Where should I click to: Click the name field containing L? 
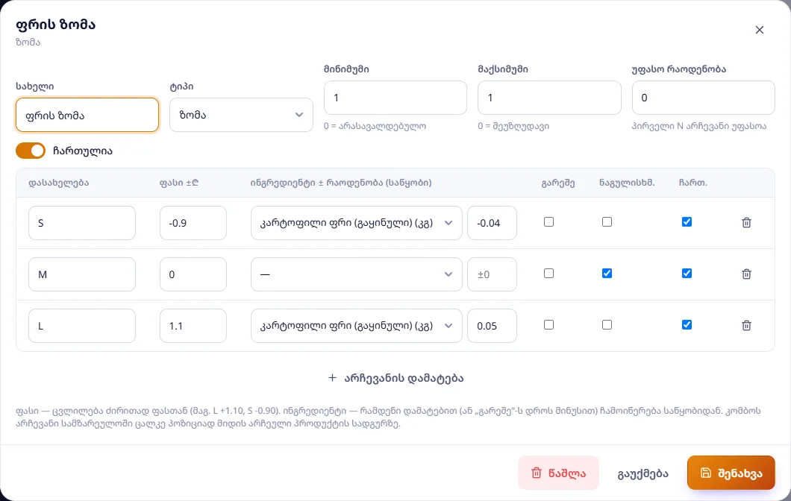(82, 326)
